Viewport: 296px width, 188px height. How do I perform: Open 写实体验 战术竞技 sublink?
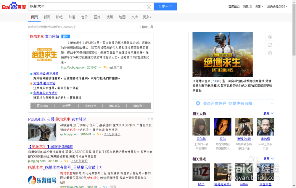click(x=46, y=73)
